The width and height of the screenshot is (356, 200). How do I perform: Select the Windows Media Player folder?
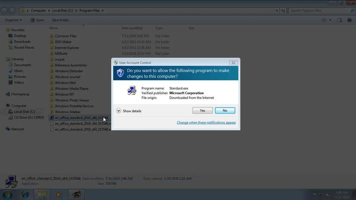(72, 89)
